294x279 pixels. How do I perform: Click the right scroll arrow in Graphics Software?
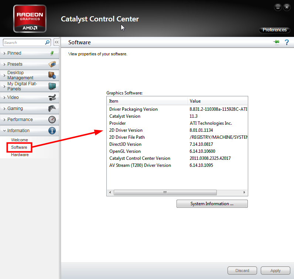(244, 192)
